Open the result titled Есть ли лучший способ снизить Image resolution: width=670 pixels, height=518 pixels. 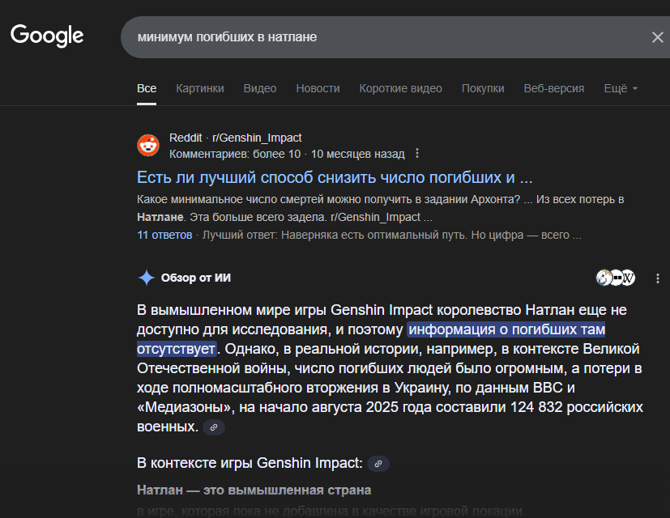(x=335, y=177)
